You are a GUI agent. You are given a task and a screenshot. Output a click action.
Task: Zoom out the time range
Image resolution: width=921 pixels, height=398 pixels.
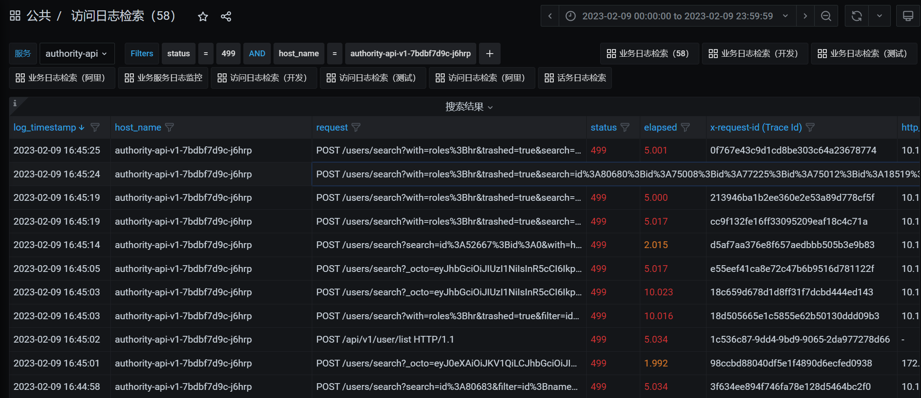(x=826, y=16)
